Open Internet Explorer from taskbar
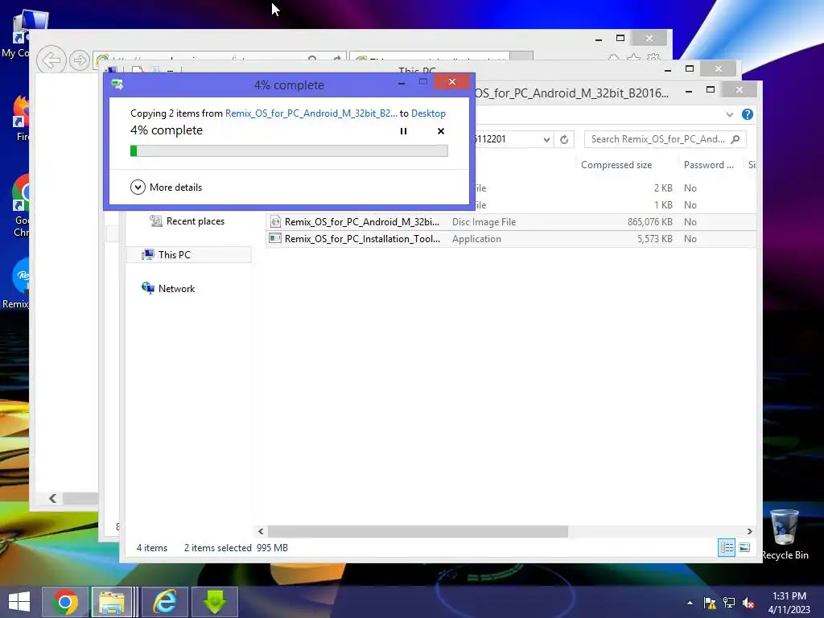Image resolution: width=824 pixels, height=618 pixels. coord(164,602)
